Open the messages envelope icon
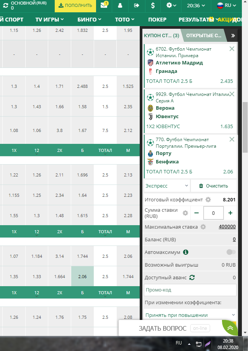Viewport: 248px width, 351px height. tap(104, 5)
